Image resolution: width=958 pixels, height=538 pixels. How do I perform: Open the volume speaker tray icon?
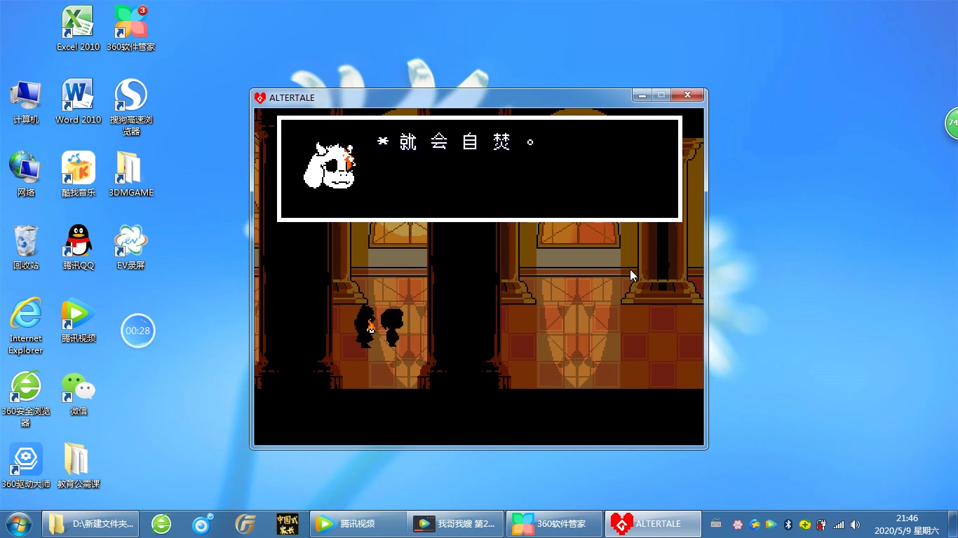tap(855, 524)
